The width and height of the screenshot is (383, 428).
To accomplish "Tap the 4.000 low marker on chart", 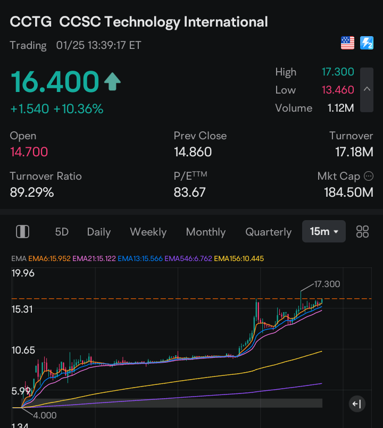I will point(45,415).
